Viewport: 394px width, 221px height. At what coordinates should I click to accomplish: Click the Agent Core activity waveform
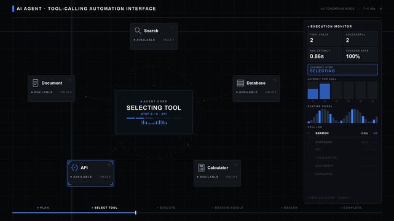tap(154, 122)
